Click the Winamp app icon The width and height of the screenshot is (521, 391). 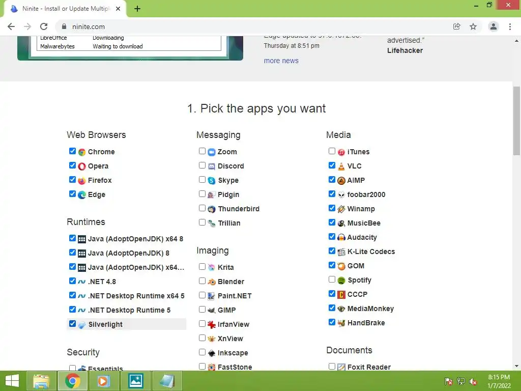coord(341,209)
